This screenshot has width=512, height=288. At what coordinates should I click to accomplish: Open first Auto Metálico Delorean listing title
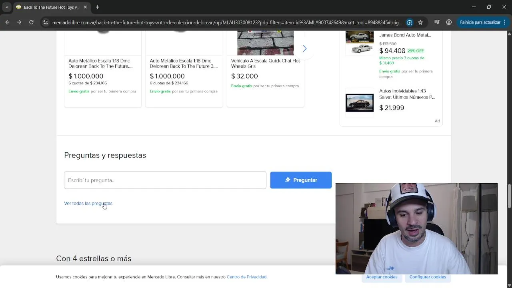(x=100, y=63)
